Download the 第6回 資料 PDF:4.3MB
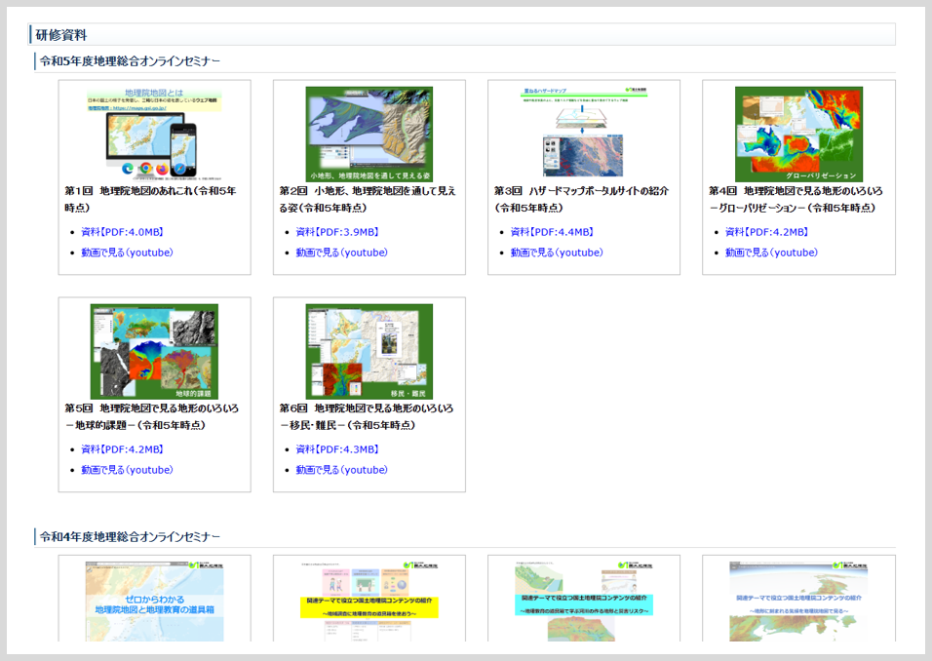The width and height of the screenshot is (932, 661). pos(337,449)
